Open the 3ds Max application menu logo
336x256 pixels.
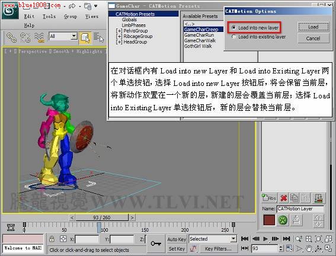tap(10, 11)
